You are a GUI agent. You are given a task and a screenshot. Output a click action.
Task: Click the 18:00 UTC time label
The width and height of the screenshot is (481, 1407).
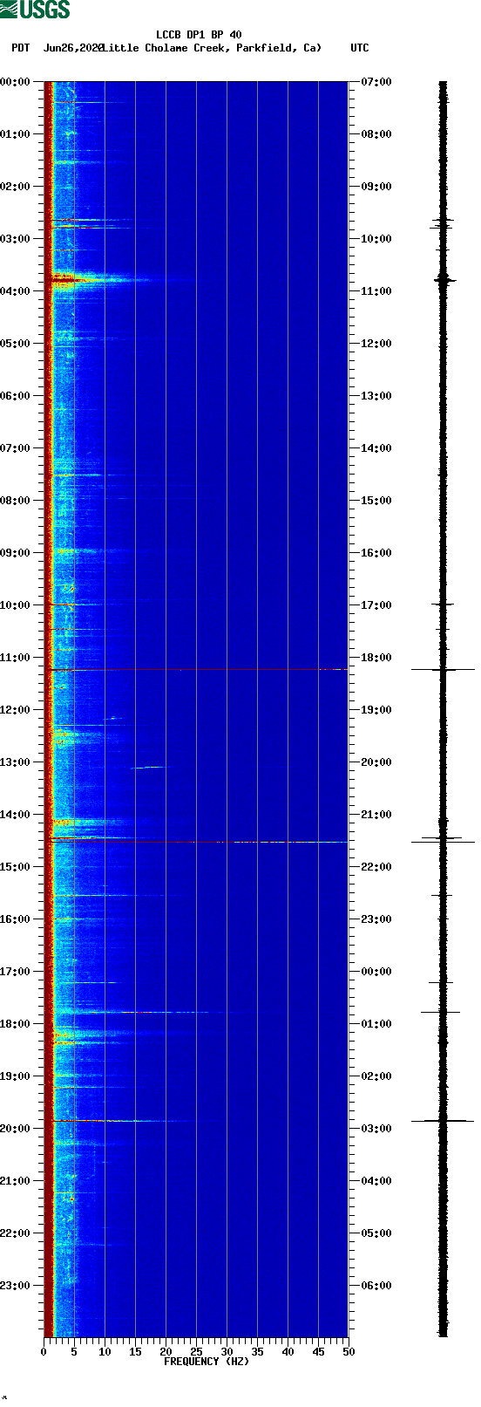376,658
